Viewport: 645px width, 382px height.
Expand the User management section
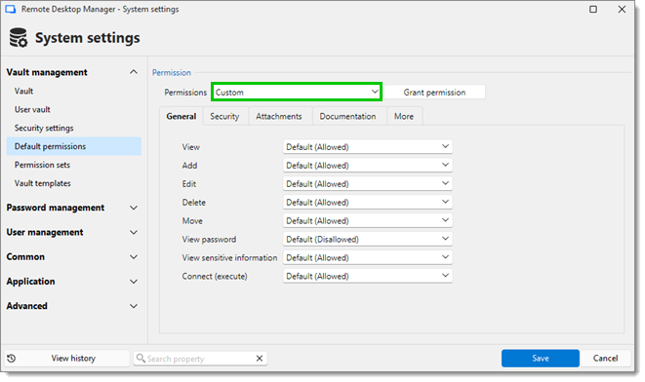[134, 233]
